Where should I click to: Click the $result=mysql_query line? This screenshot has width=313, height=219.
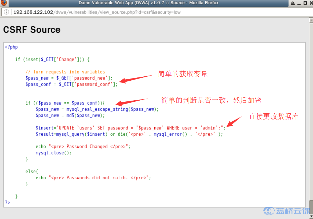coord(129,134)
